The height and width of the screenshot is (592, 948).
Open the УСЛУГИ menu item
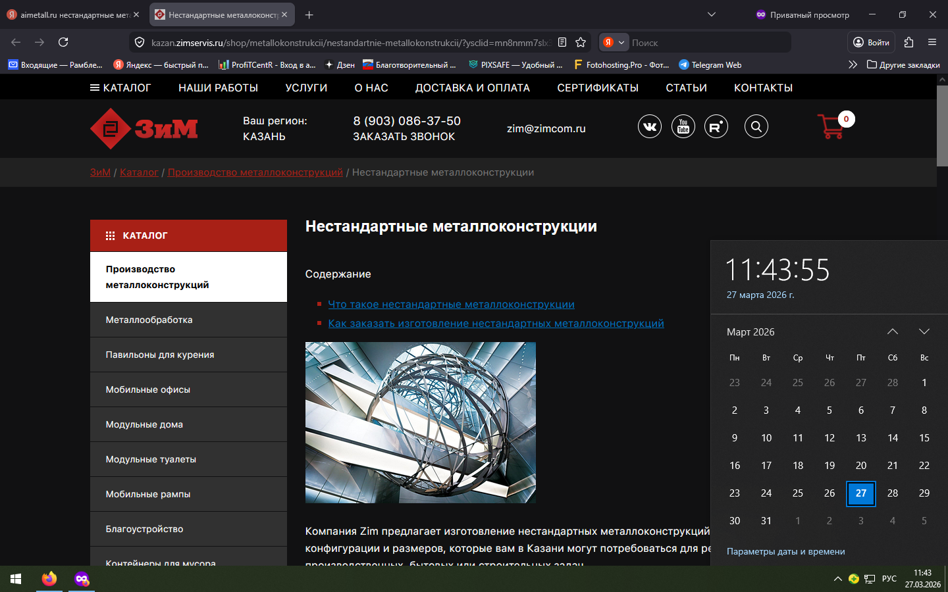306,87
